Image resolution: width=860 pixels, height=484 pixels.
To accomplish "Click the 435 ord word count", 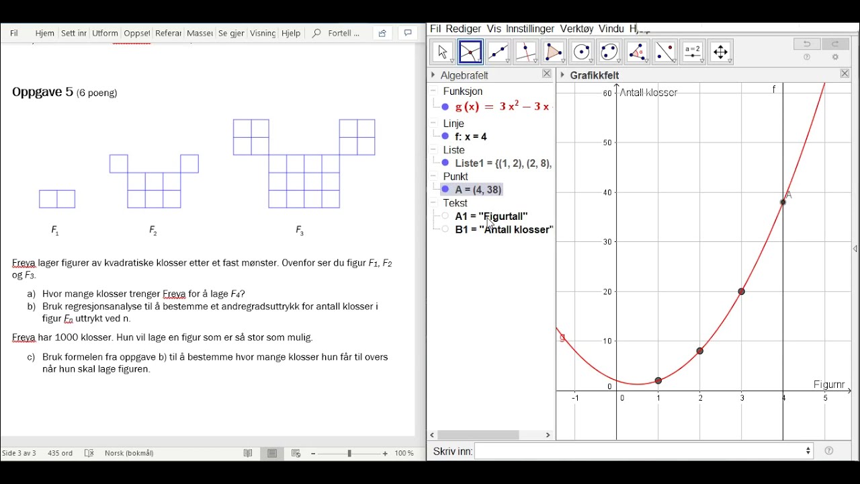I will [60, 454].
